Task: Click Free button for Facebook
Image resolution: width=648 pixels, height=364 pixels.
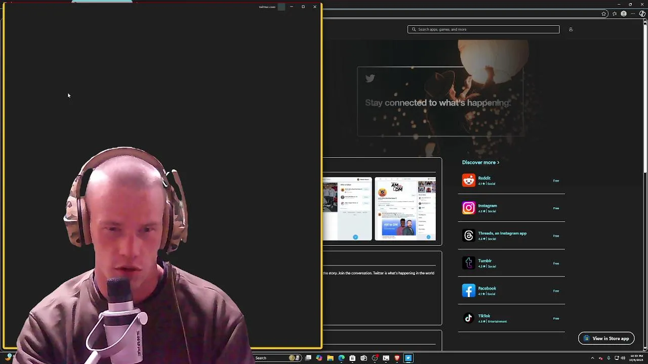Action: click(x=556, y=291)
